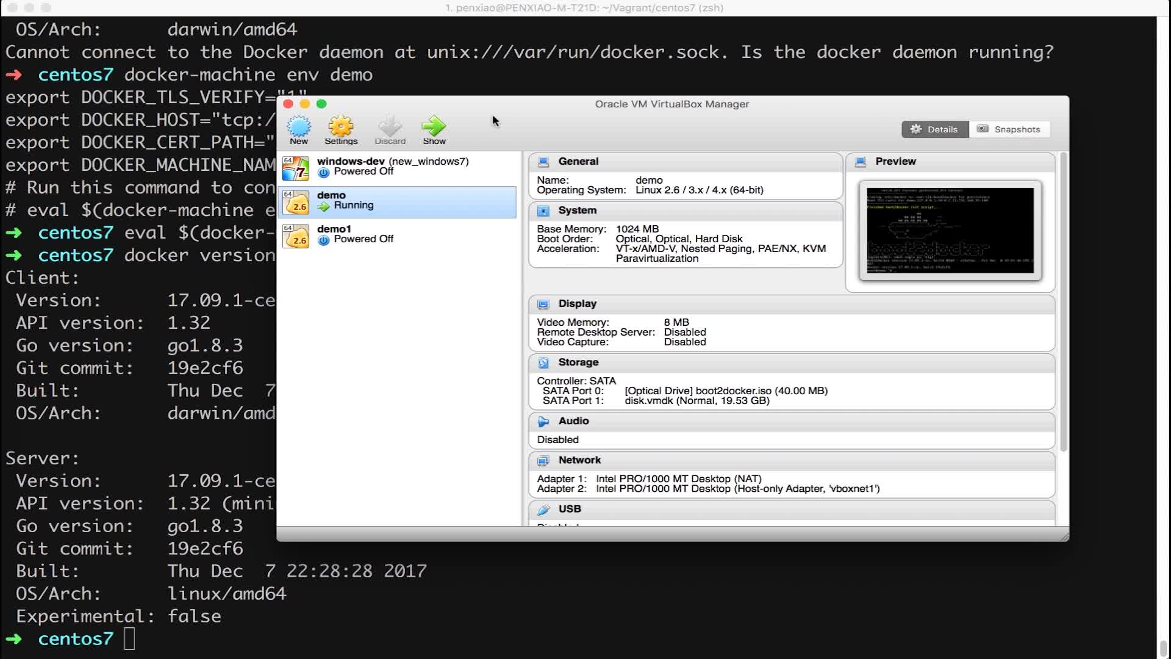Switch to the Details view
Image resolution: width=1171 pixels, height=659 pixels.
pos(935,129)
